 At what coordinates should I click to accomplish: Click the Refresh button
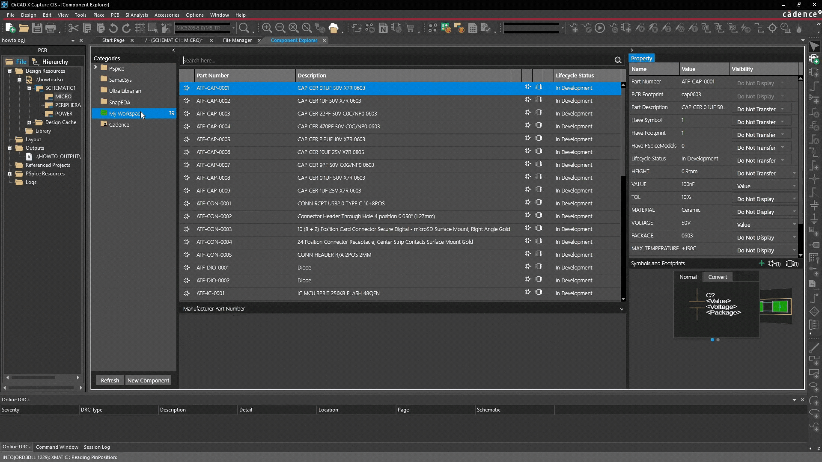click(x=110, y=380)
